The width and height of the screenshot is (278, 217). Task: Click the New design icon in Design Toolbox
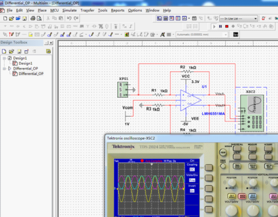click(4, 51)
